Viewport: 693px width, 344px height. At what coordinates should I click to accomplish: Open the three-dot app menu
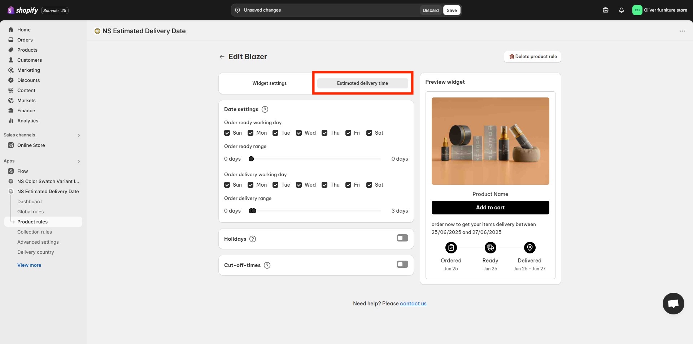(682, 31)
